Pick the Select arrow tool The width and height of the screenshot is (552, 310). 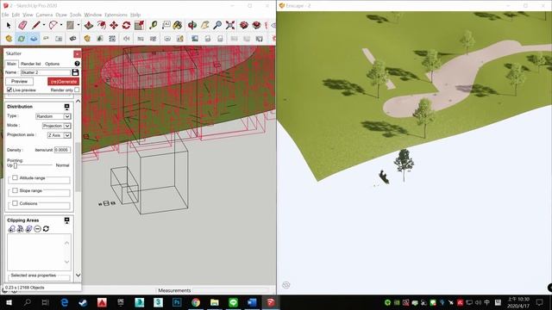9,25
